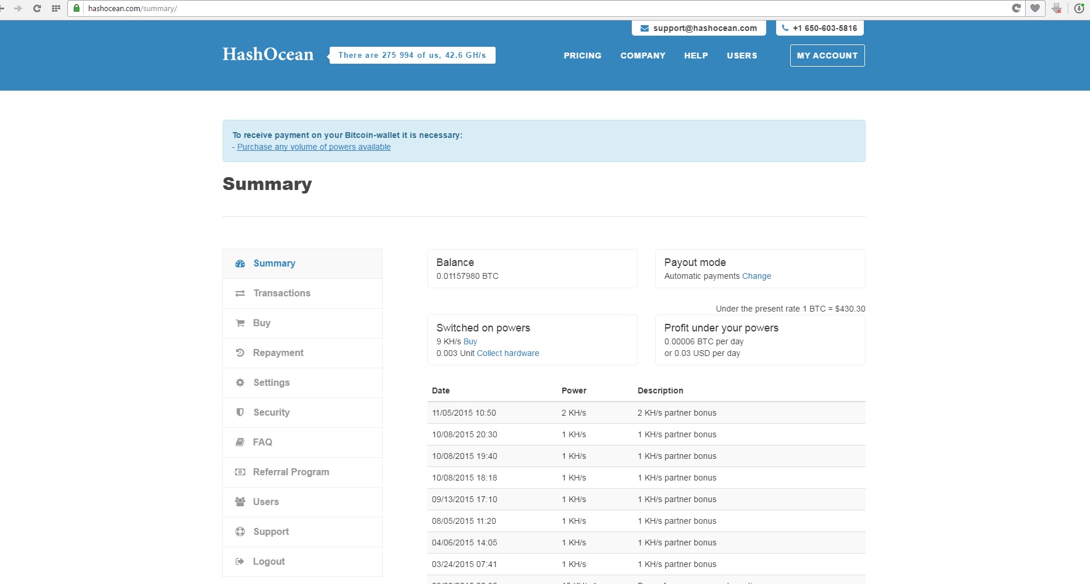1090x584 pixels.
Task: Click the shopping cart Buy icon
Action: (240, 323)
